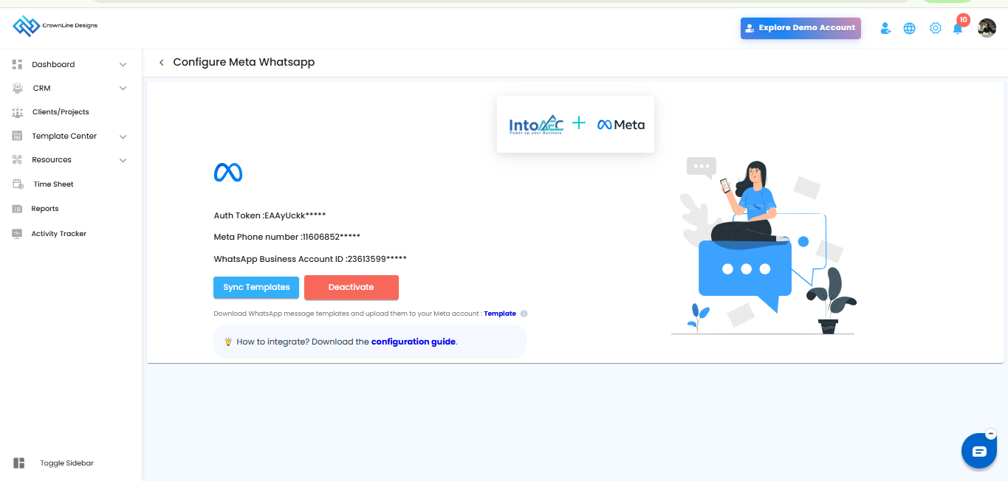Screen dimensions: 1008x481
Task: Open the notifications bell with badge 10
Action: (x=959, y=27)
